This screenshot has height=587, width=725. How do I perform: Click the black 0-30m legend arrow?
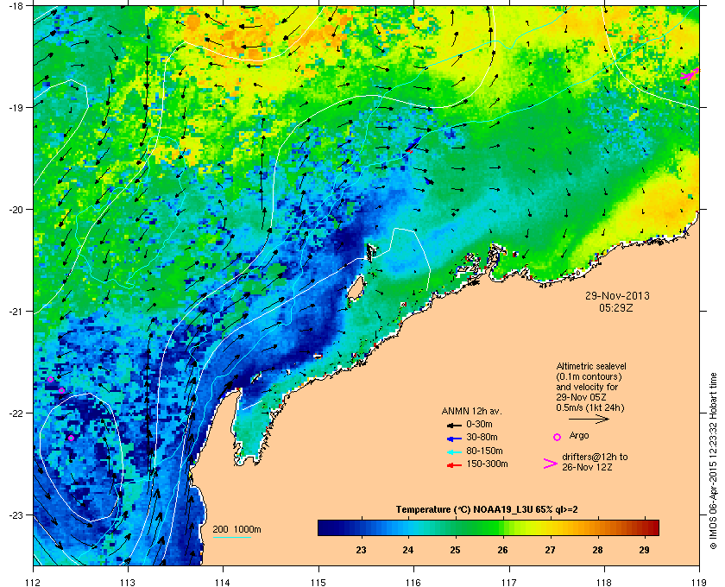pos(454,425)
